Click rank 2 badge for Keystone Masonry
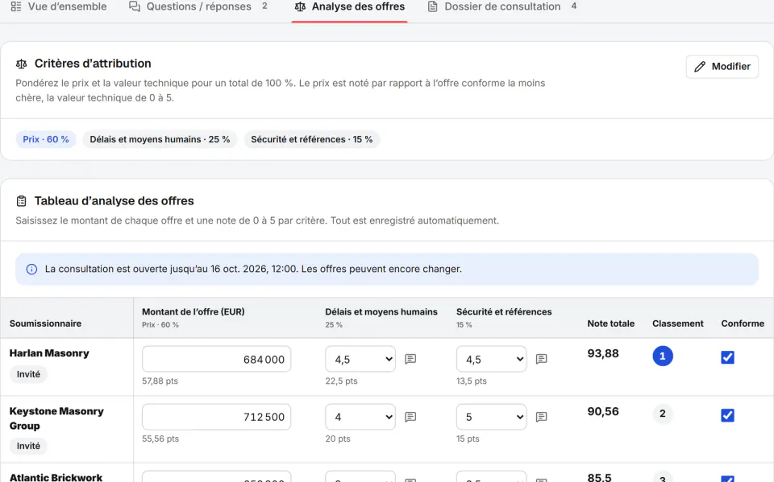 pyautogui.click(x=663, y=414)
